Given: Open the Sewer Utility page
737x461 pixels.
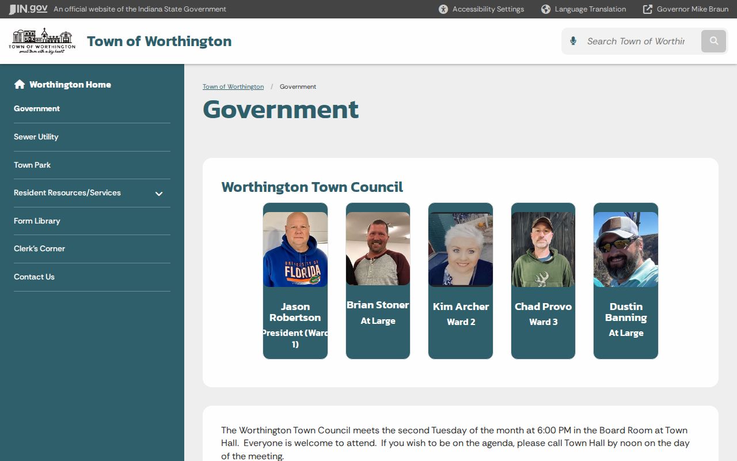Looking at the screenshot, I should (36, 137).
